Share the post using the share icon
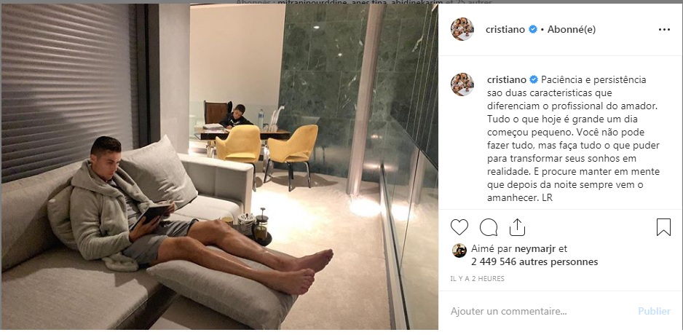Image resolution: width=683 pixels, height=335 pixels. (x=517, y=227)
